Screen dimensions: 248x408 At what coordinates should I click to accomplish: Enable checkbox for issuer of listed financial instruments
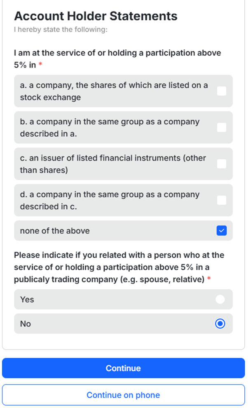(x=222, y=163)
